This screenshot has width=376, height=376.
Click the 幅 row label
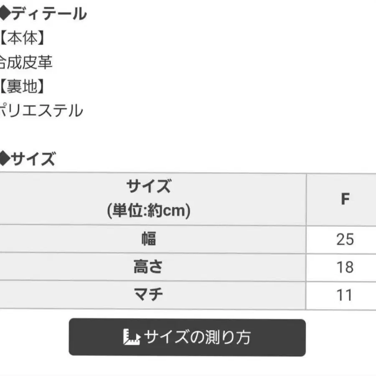click(149, 239)
